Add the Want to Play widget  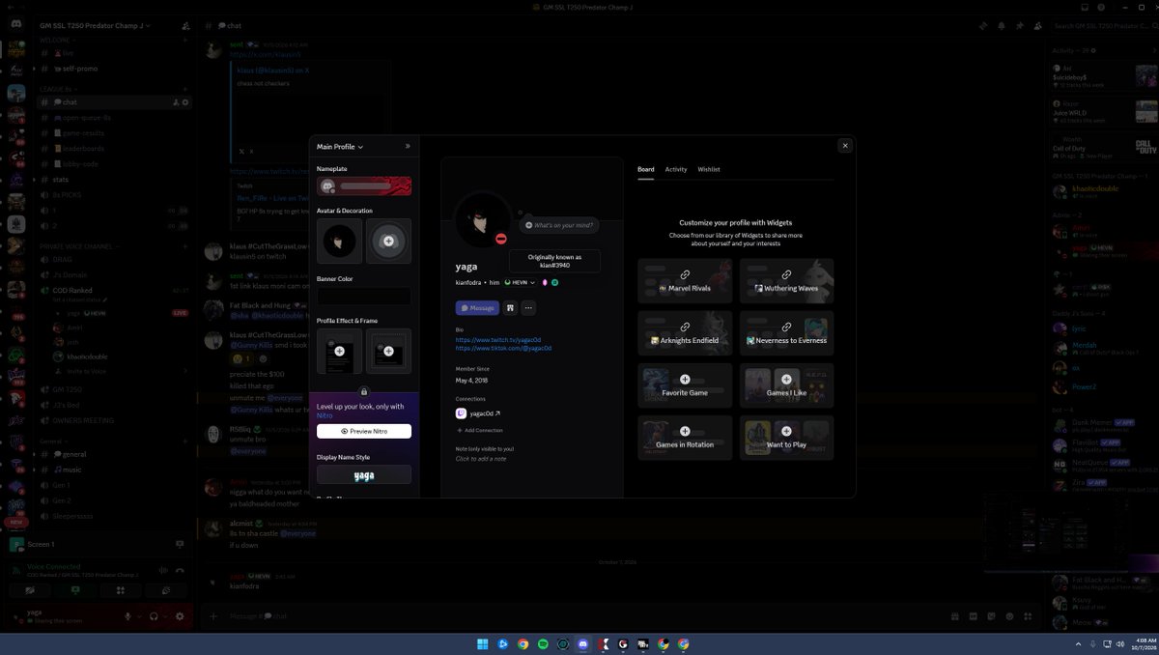786,438
